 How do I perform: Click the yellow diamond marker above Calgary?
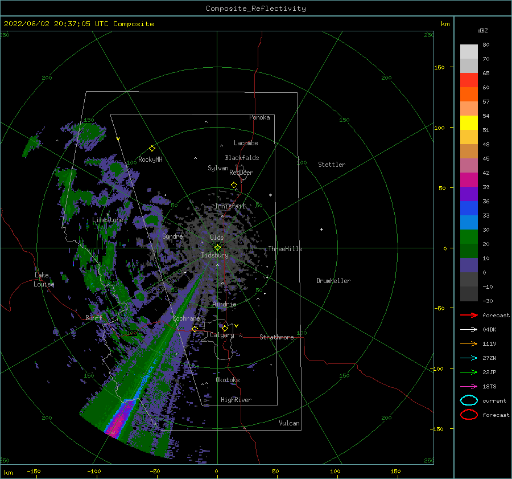[225, 328]
